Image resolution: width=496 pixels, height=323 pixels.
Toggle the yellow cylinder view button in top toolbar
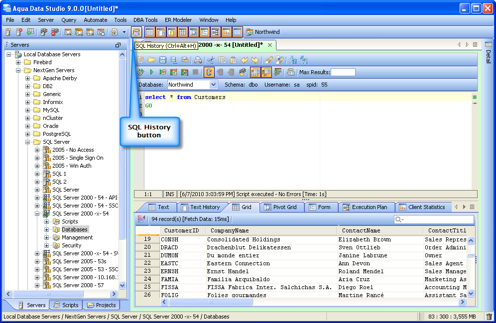coord(171,32)
